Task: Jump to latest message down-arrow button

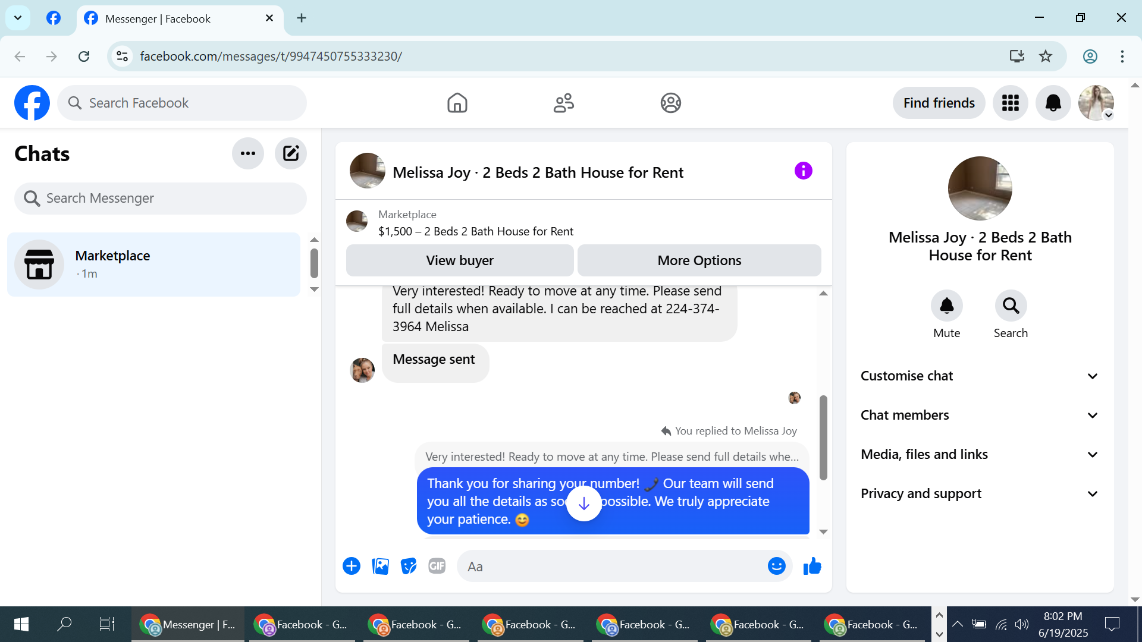Action: click(584, 503)
